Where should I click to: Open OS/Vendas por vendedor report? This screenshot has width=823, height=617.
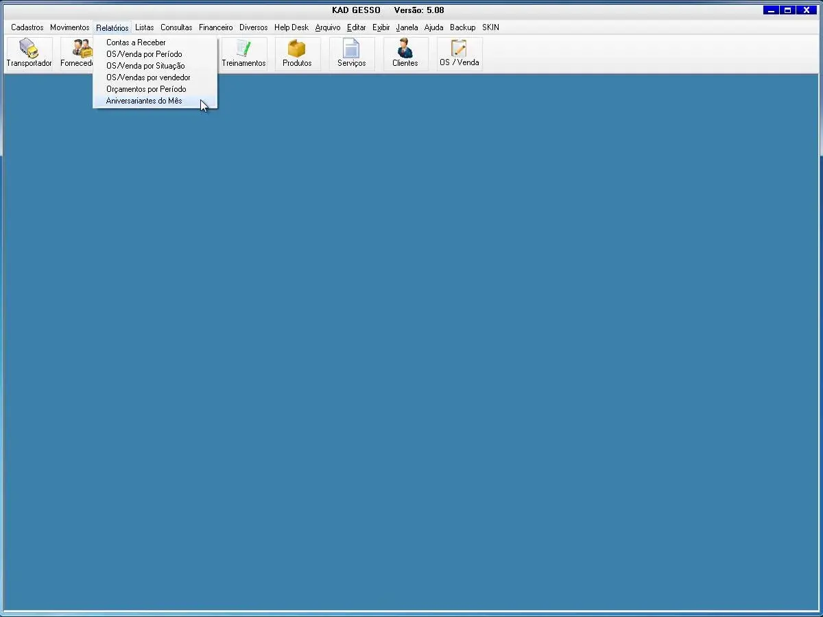(x=148, y=77)
